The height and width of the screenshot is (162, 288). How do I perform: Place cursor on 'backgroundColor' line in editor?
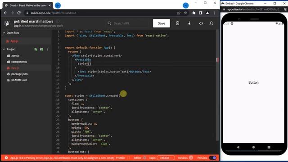coord(90,144)
